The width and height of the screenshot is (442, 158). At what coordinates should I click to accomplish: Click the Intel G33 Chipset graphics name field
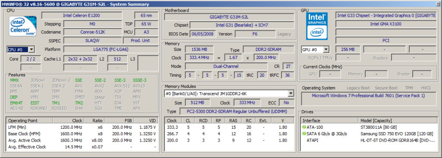(x=385, y=15)
